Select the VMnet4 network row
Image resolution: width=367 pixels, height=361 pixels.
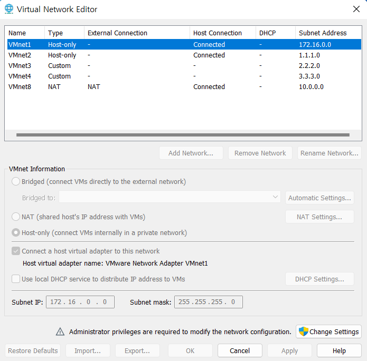coord(184,76)
